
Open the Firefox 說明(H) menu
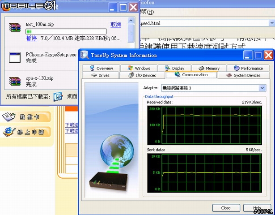pos(146,12)
